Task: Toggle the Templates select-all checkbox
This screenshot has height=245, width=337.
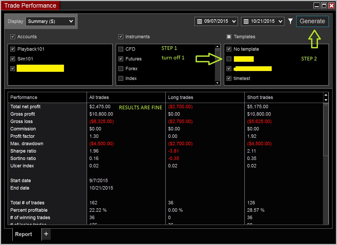Action: [x=229, y=37]
